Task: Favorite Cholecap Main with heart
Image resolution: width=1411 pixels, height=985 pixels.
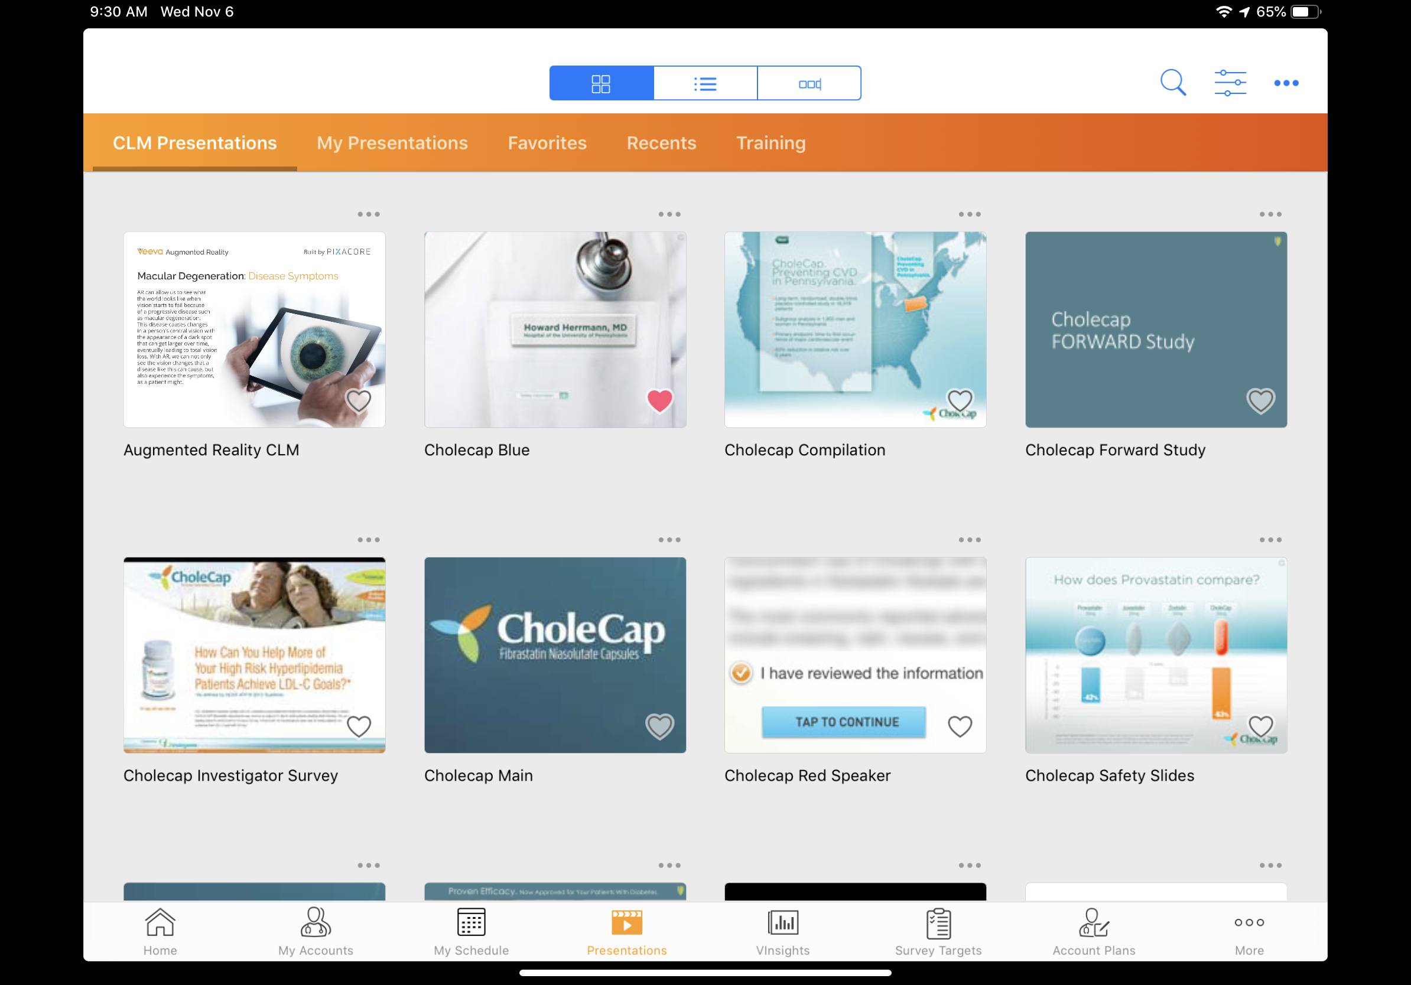Action: (x=659, y=726)
